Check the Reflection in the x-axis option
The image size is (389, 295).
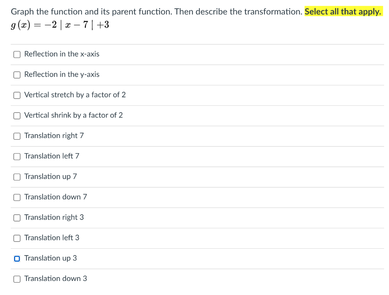17,54
